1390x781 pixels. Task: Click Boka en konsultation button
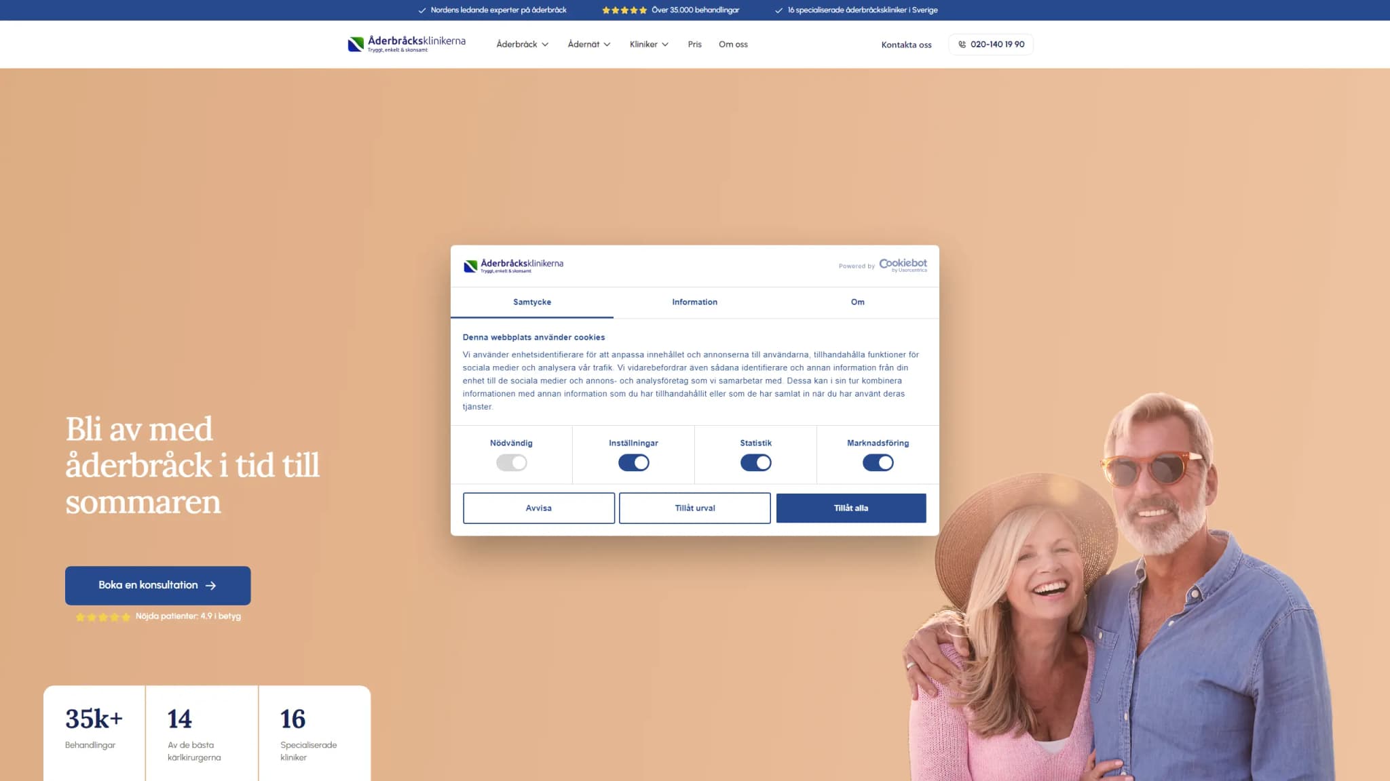tap(158, 586)
